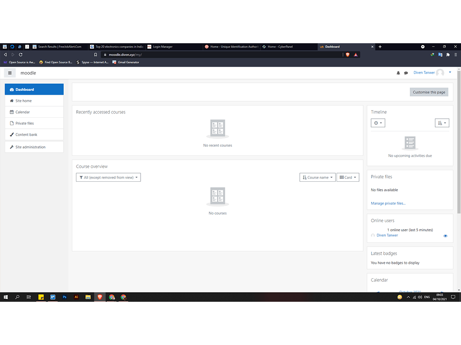Click the ENG language indicator

click(427, 297)
